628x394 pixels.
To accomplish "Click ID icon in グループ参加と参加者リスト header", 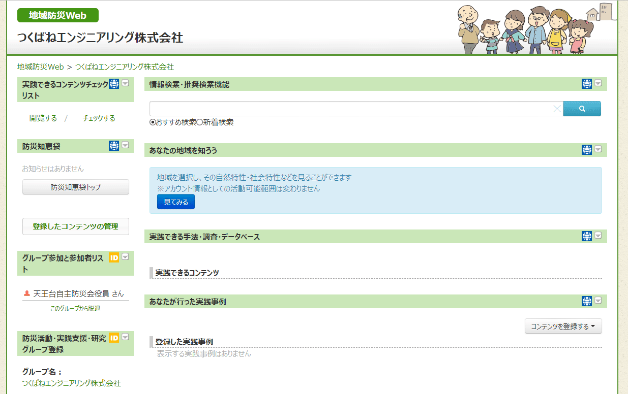I will coord(114,258).
